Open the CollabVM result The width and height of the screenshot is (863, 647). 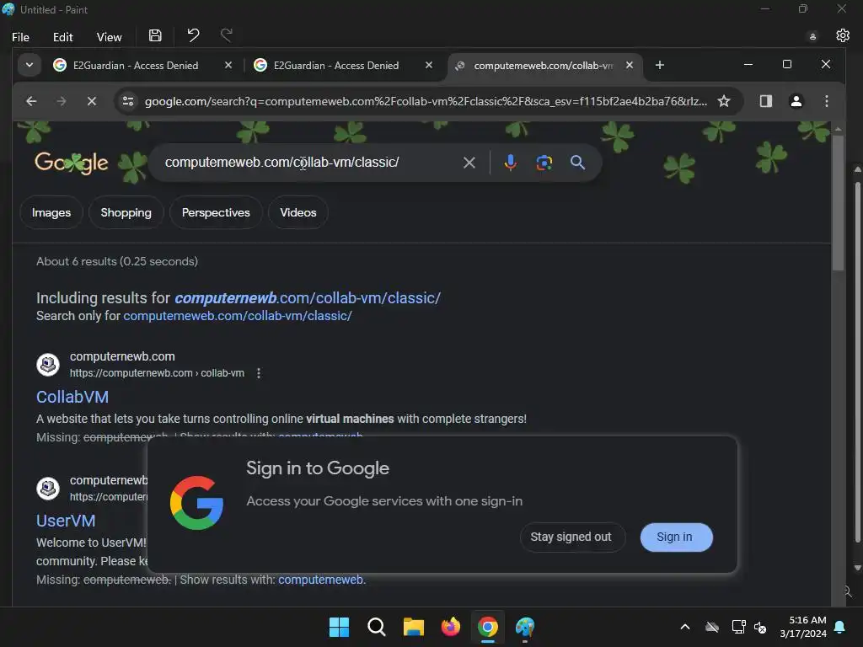point(72,397)
